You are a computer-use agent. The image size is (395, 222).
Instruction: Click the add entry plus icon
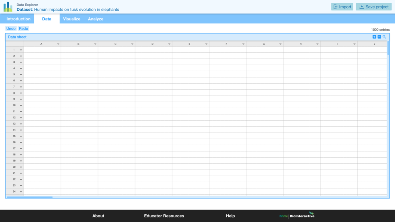point(374,37)
